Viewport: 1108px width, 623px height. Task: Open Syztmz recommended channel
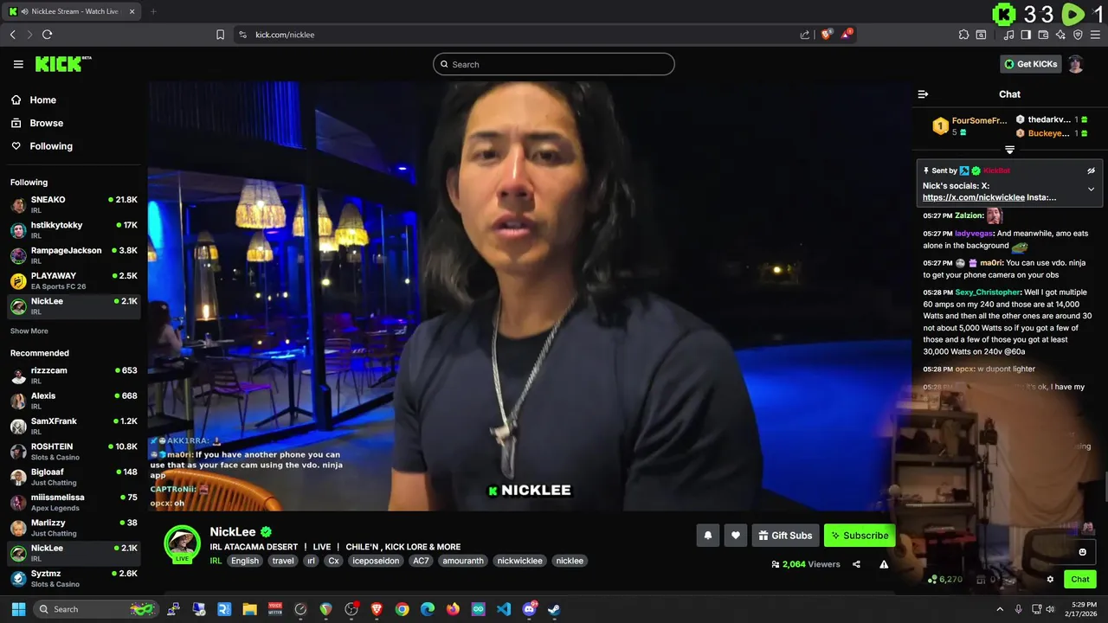click(x=74, y=578)
